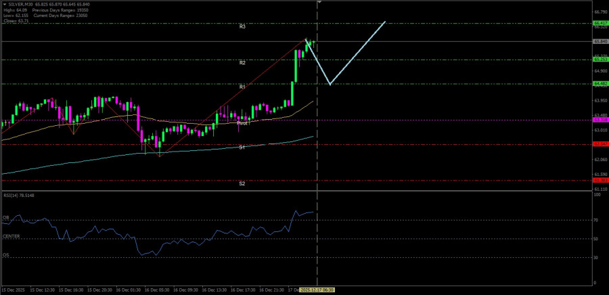609x295 pixels.
Task: Click the green 64.482 price tag
Action: coord(600,83)
